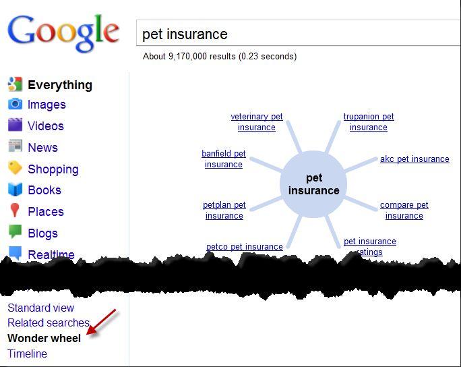
Task: Click the Images camera icon
Action: (x=15, y=105)
